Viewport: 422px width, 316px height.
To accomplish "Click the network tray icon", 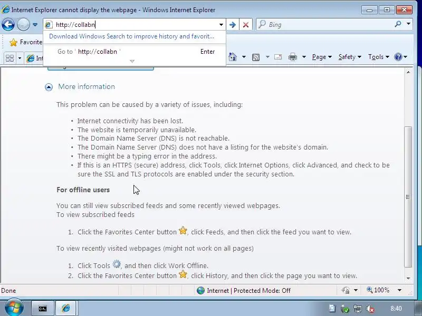I will pyautogui.click(x=358, y=309).
